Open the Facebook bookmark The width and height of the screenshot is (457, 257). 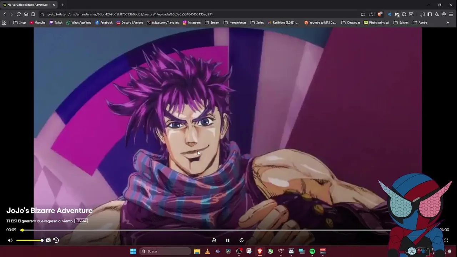pyautogui.click(x=104, y=22)
